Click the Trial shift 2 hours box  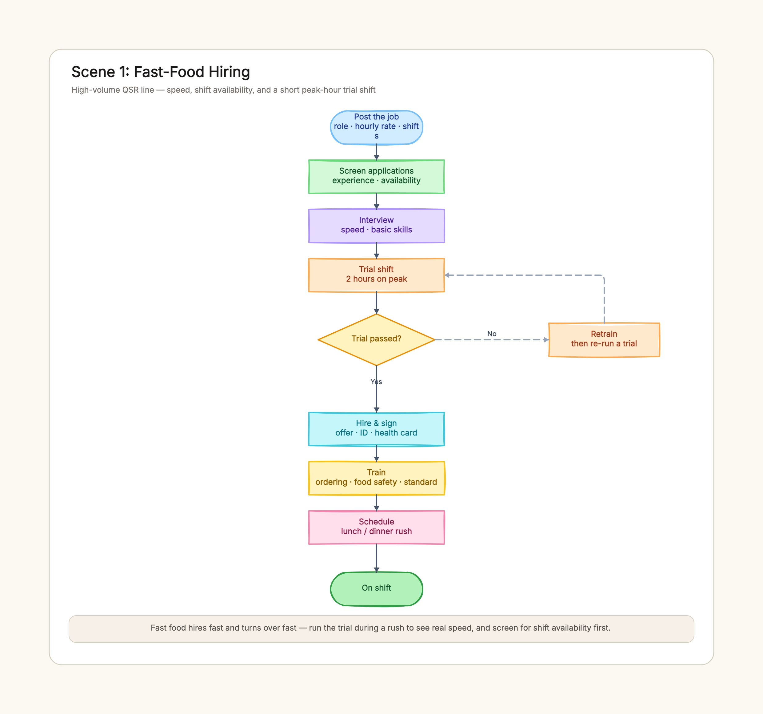coord(376,275)
